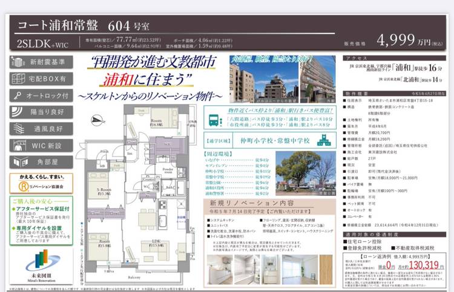Click the first renovation kitchen photo
The height and width of the screenshot is (292, 454).
point(220,270)
